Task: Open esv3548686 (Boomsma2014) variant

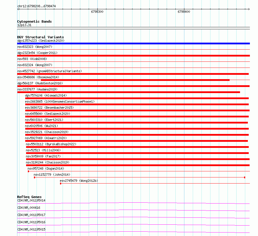Action: pos(38,77)
